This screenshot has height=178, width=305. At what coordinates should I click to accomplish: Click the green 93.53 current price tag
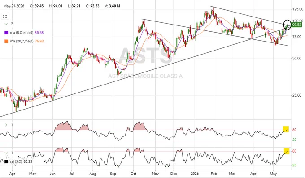coord(296,25)
